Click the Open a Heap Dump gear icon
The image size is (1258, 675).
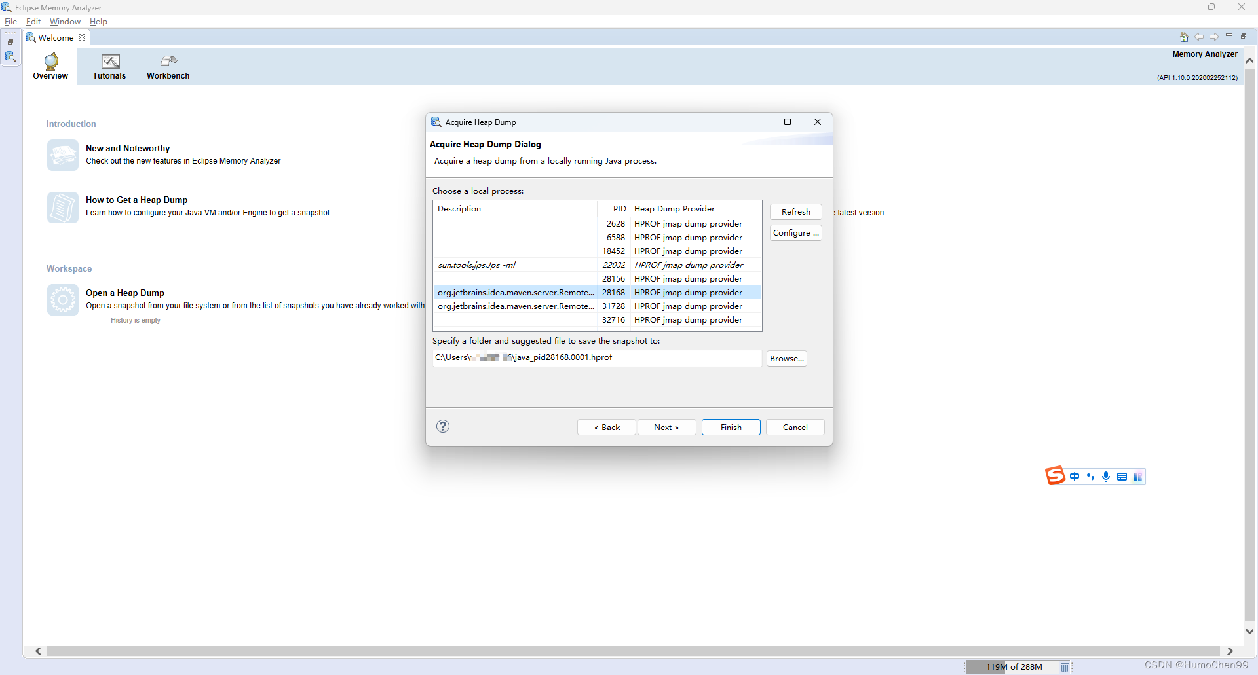tap(63, 300)
